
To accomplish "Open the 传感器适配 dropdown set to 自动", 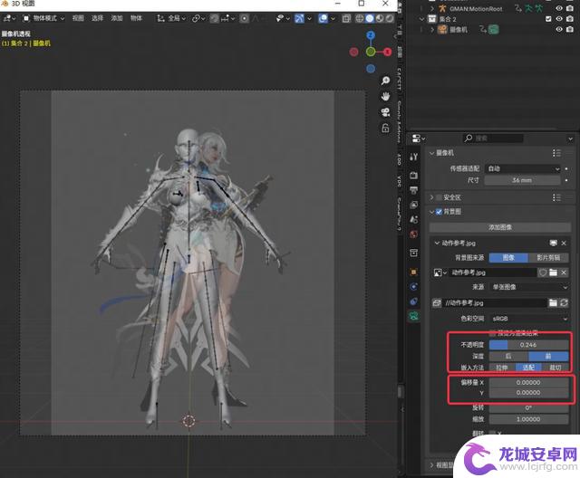I will click(523, 168).
